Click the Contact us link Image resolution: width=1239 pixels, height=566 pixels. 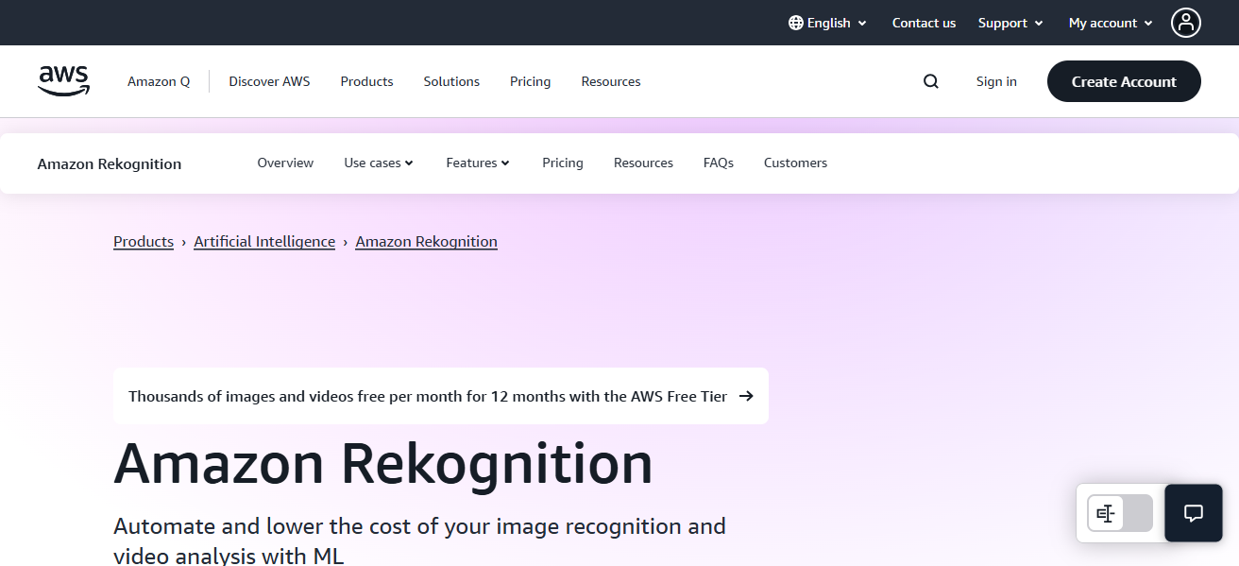point(924,23)
